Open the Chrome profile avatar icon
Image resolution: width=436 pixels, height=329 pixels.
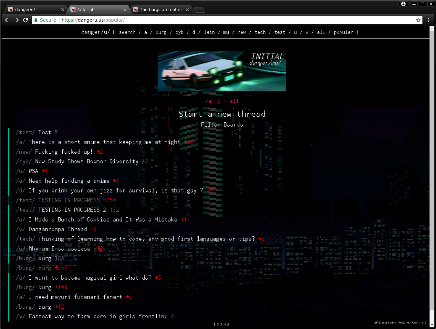403,4
